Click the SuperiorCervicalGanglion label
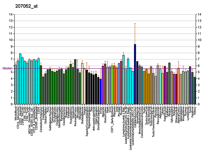This screenshot has width=210, height=152. pos(87,120)
